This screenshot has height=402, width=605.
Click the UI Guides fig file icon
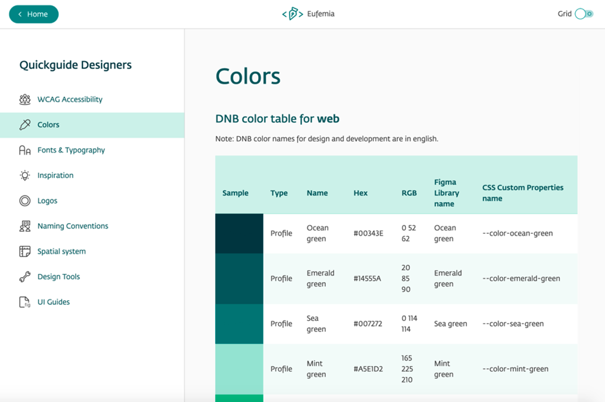(x=25, y=302)
